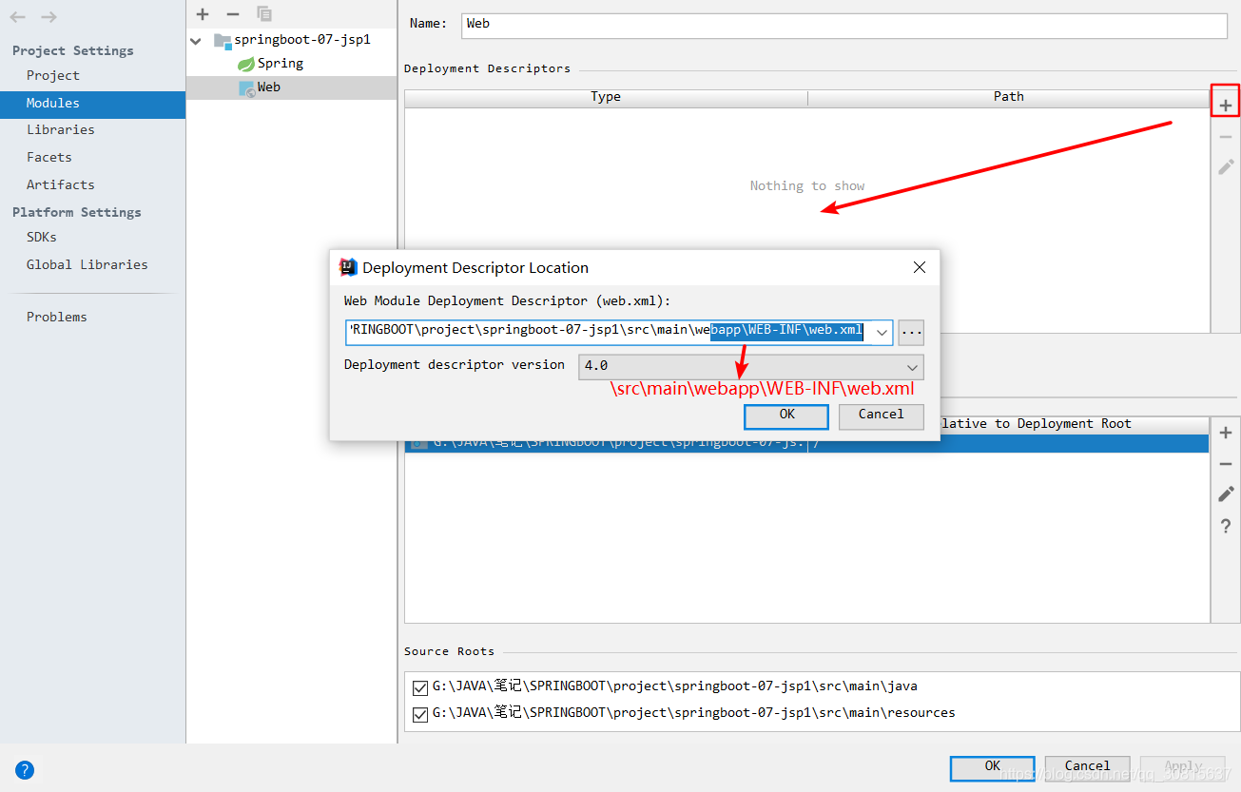Image resolution: width=1241 pixels, height=792 pixels.
Task: Open Project settings page
Action: (x=53, y=76)
